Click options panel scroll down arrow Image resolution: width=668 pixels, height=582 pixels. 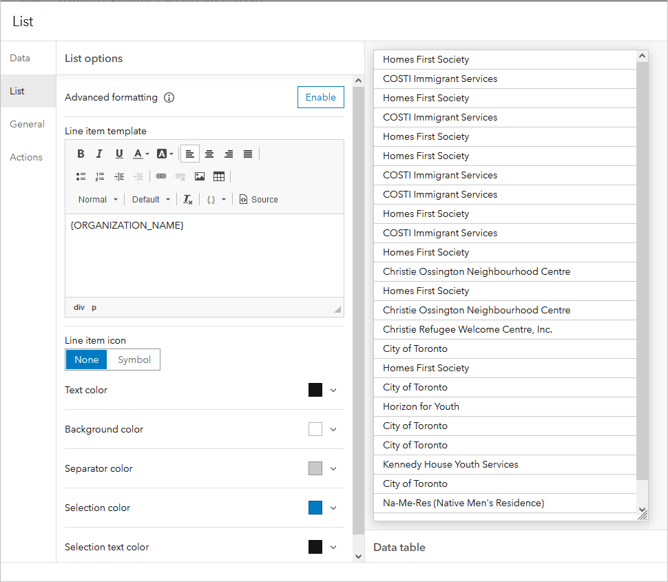point(358,557)
